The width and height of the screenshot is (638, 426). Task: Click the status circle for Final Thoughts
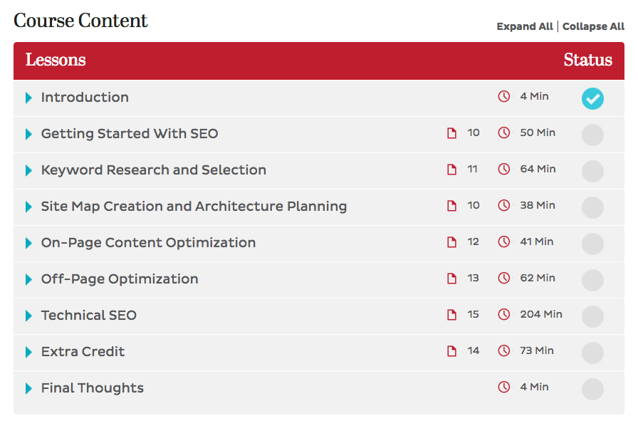pos(592,389)
